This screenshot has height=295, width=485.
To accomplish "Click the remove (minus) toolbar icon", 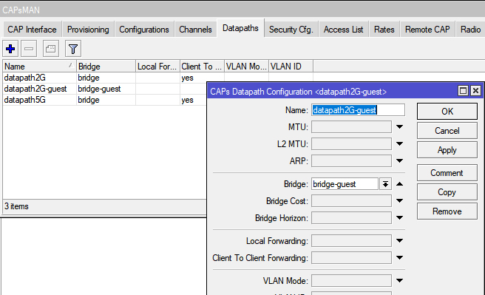I will tap(29, 49).
